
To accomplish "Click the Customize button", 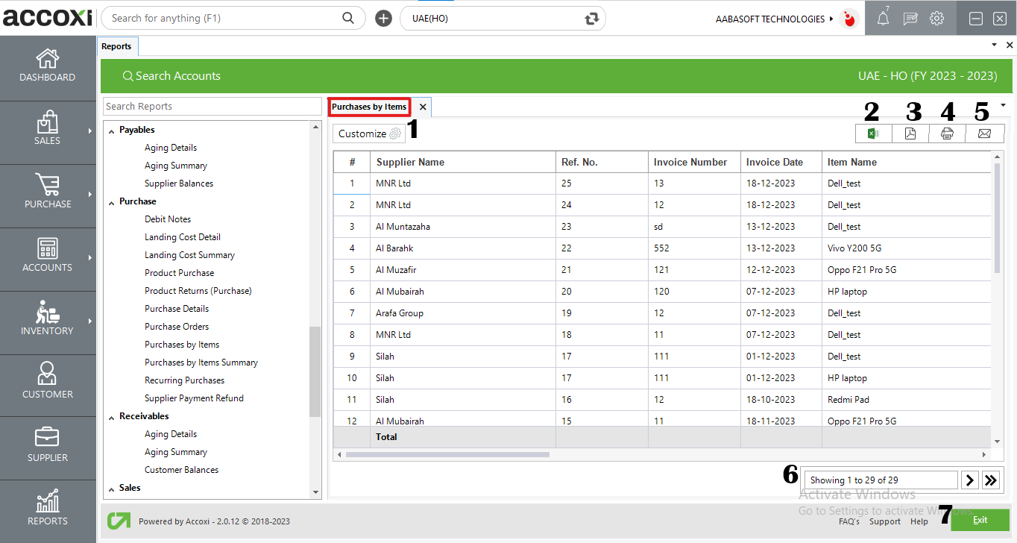I will 368,134.
